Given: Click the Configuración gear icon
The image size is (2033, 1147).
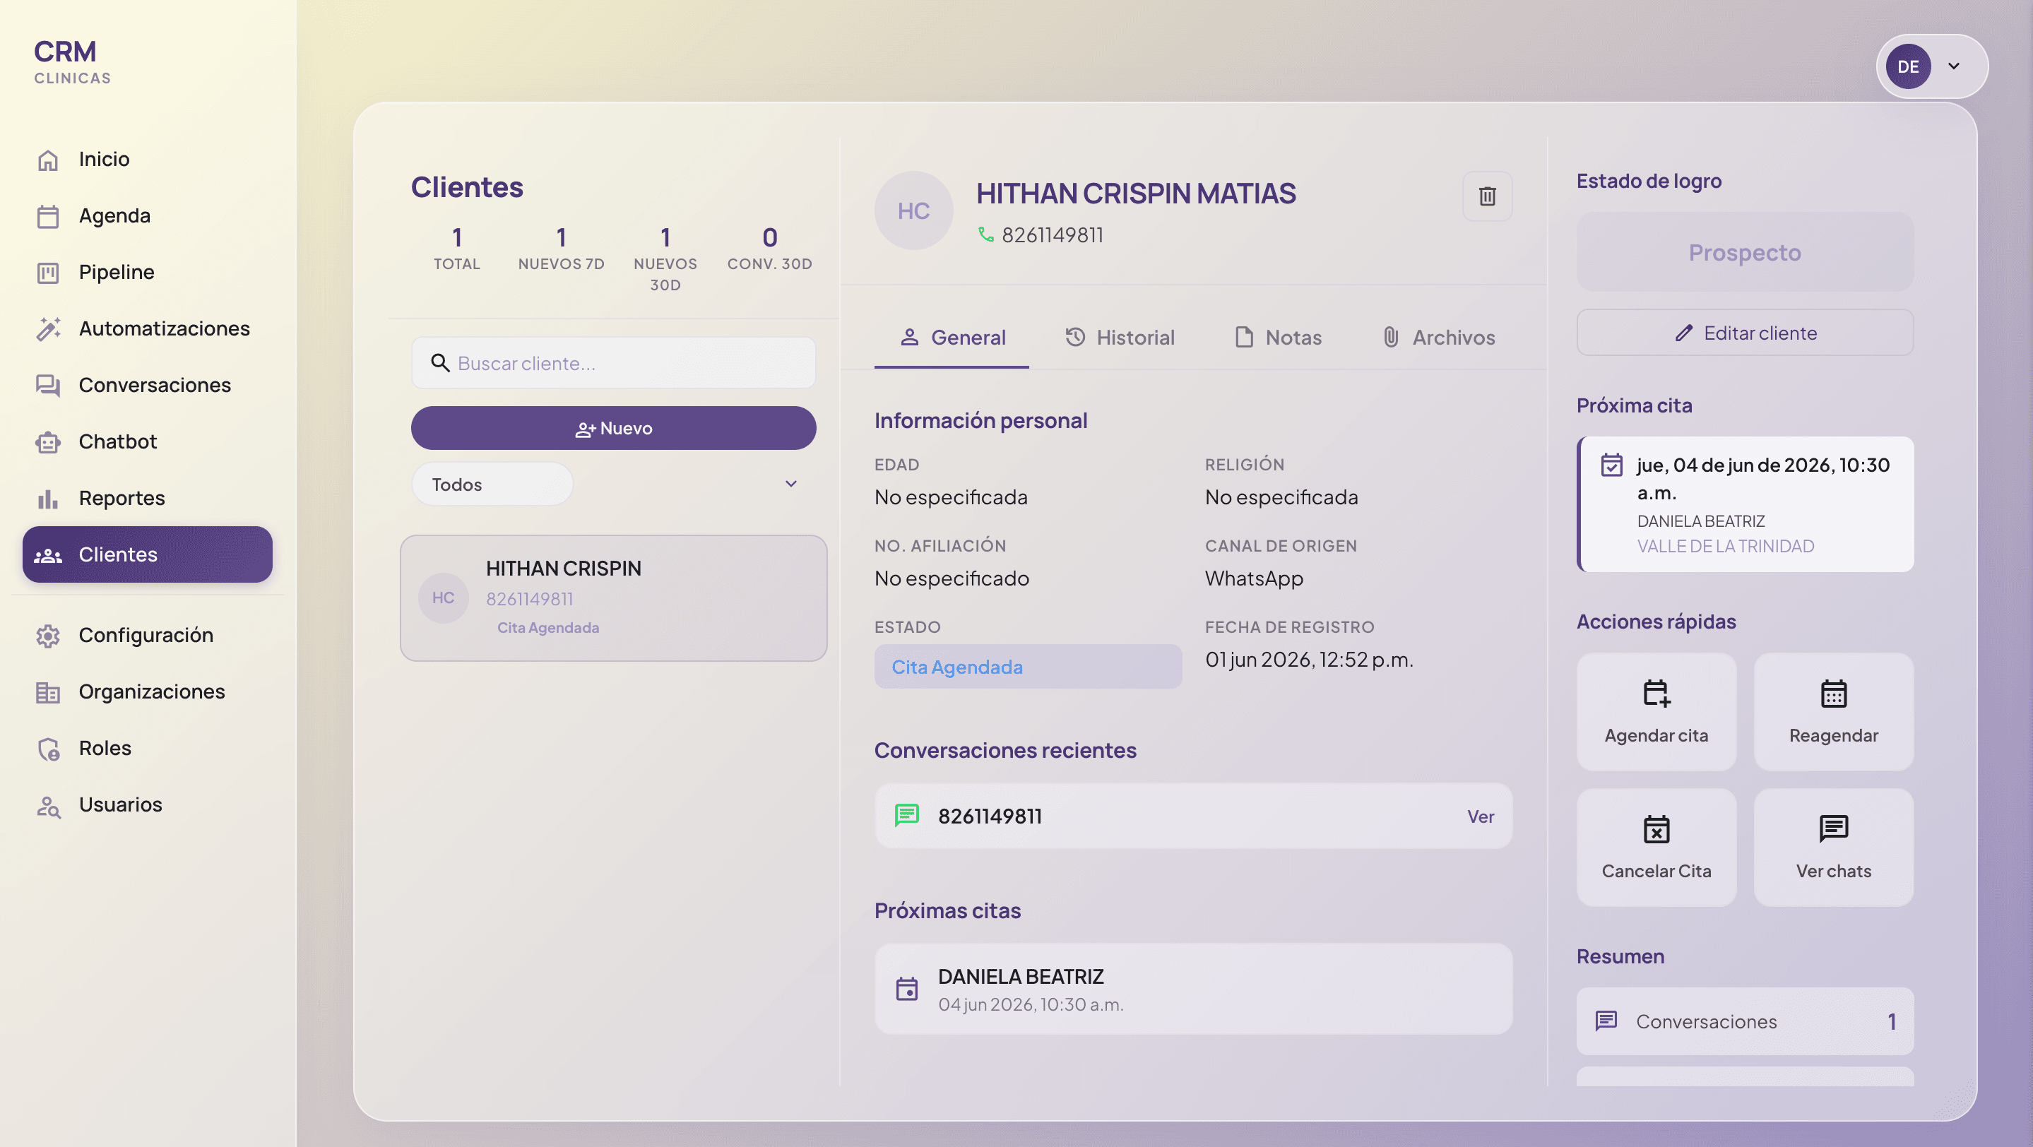Looking at the screenshot, I should click(48, 636).
